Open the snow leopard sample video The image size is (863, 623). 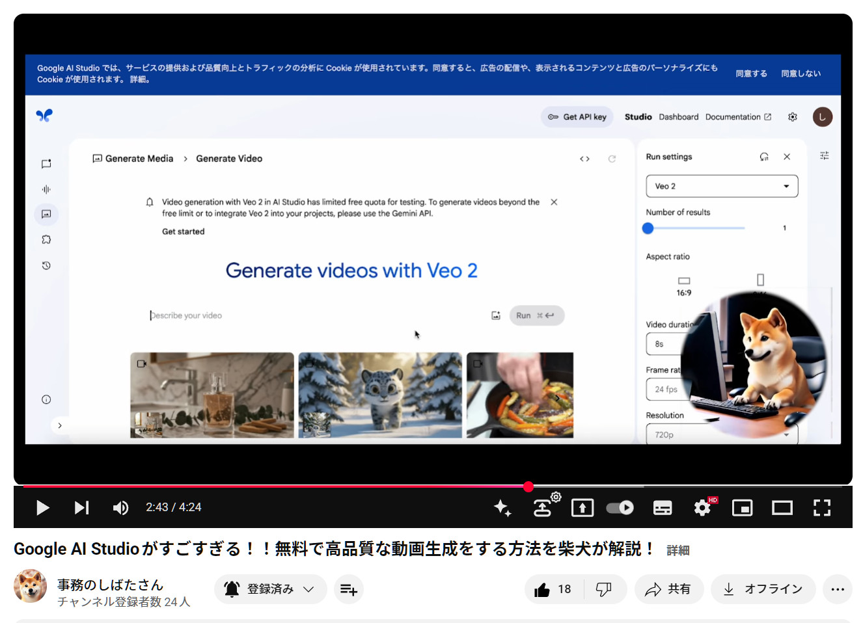[380, 395]
